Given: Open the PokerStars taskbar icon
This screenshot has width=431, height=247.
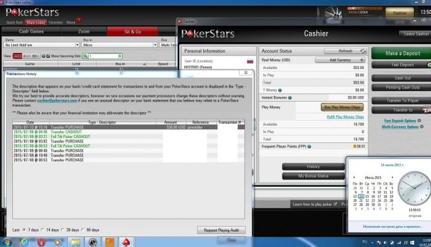Looking at the screenshot, I should coord(126,241).
